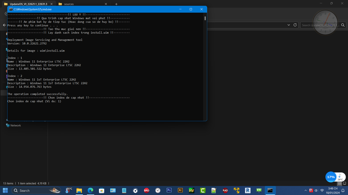The width and height of the screenshot is (348, 195).
Task: Click 'Index : 2' line in console
Action: click(15, 76)
